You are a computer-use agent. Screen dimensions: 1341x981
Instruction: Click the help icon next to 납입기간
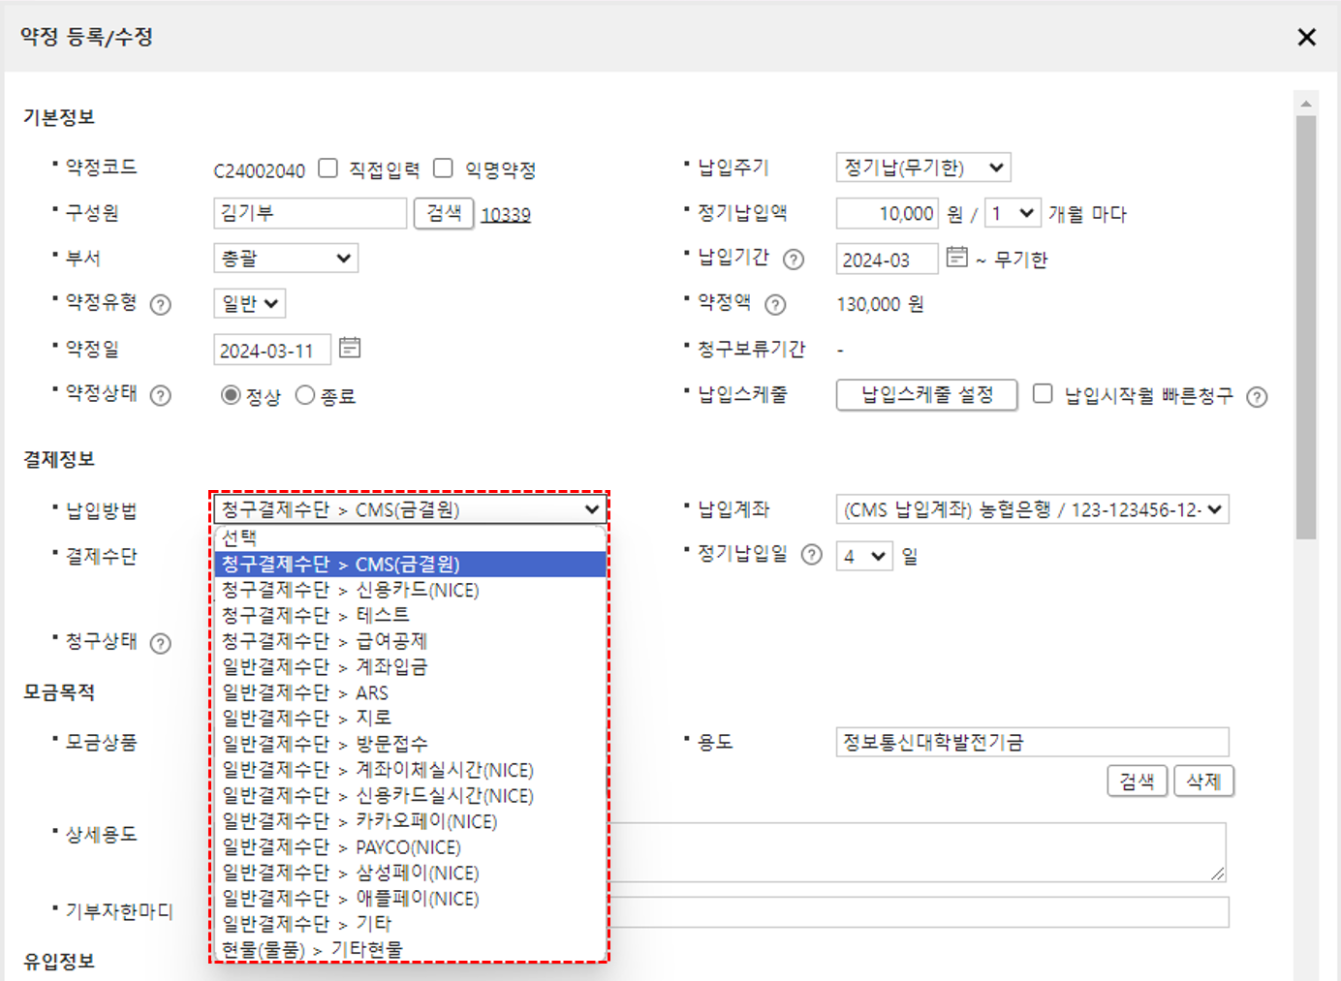794,260
